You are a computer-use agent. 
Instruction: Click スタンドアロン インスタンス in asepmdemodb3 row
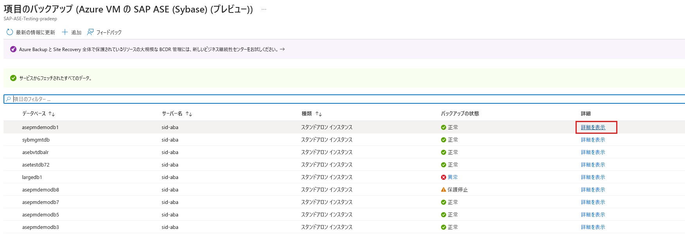pyautogui.click(x=327, y=227)
